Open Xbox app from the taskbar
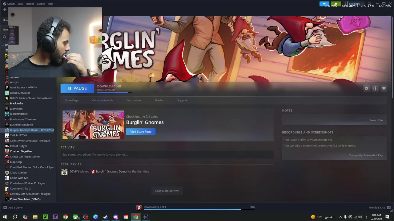This screenshot has height=221, width=394. tap(76, 217)
